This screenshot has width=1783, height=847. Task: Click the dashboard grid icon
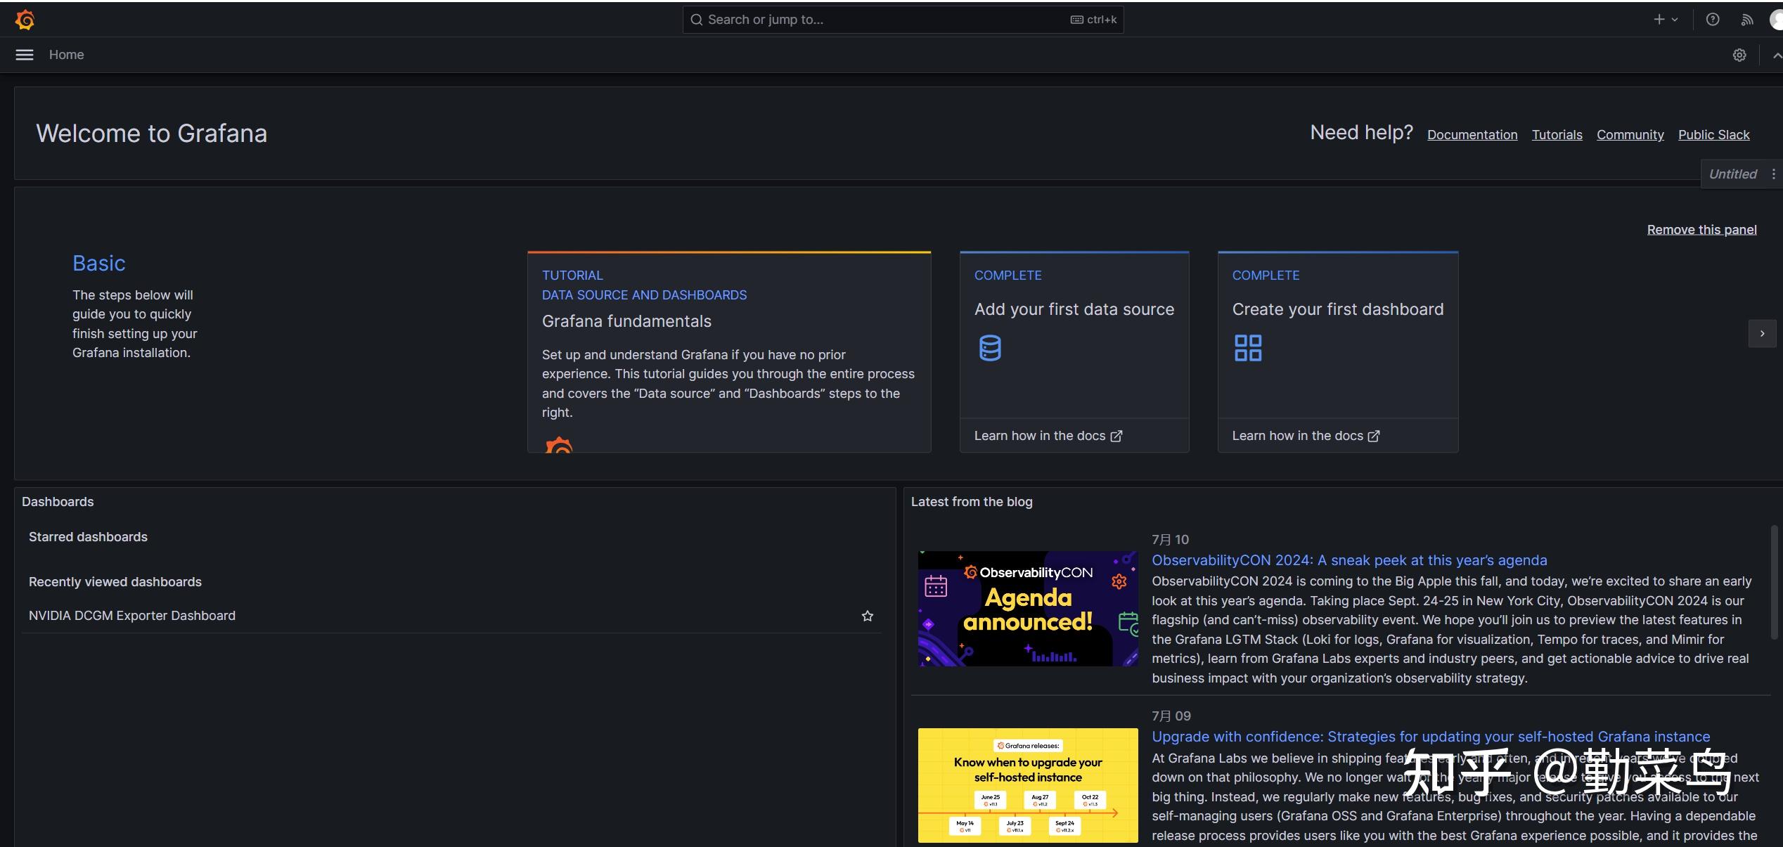pos(1248,348)
